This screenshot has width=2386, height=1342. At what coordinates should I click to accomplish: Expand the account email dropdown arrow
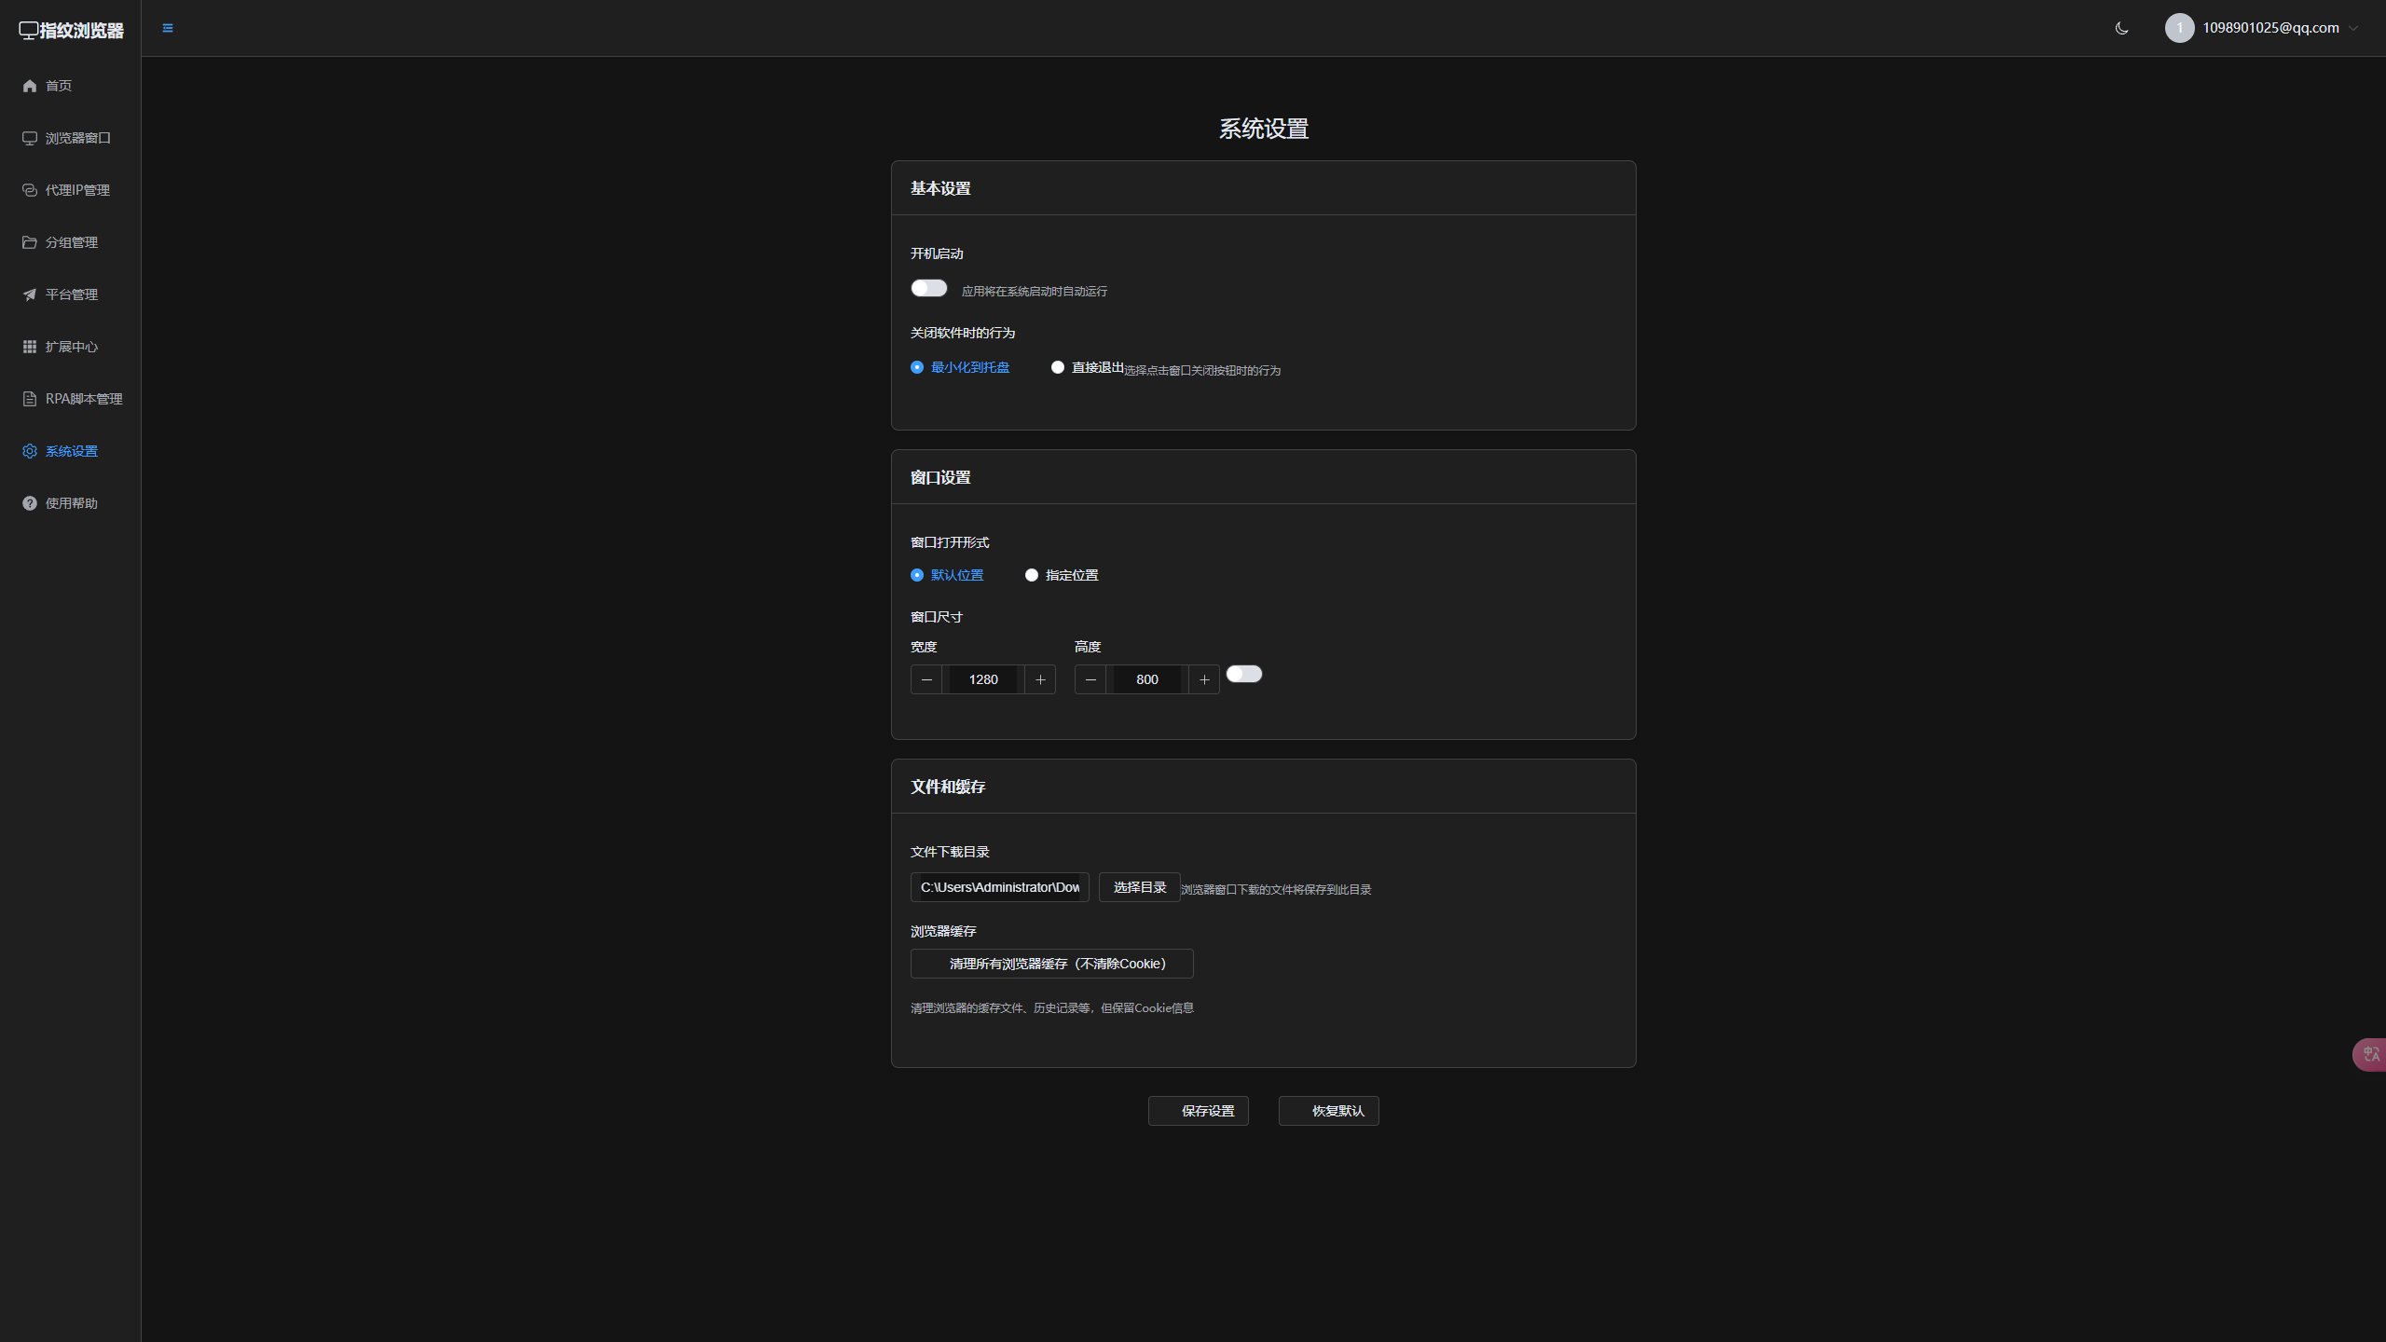2353,28
